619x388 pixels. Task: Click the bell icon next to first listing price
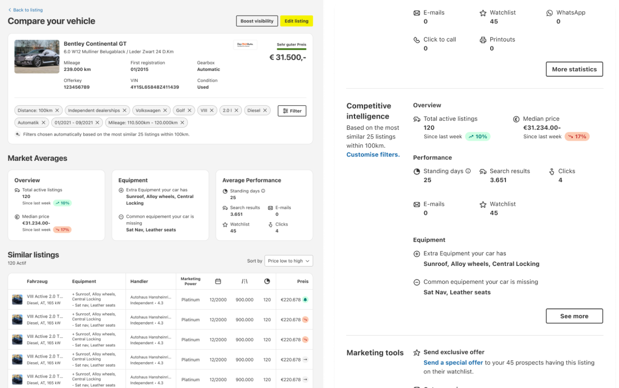pyautogui.click(x=305, y=300)
